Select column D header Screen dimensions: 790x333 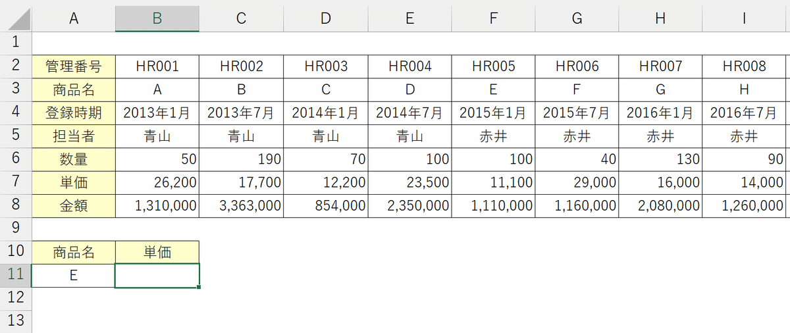(x=325, y=19)
